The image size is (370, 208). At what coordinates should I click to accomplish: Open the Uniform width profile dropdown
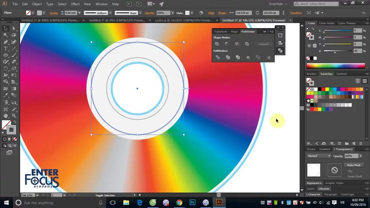pos(110,13)
